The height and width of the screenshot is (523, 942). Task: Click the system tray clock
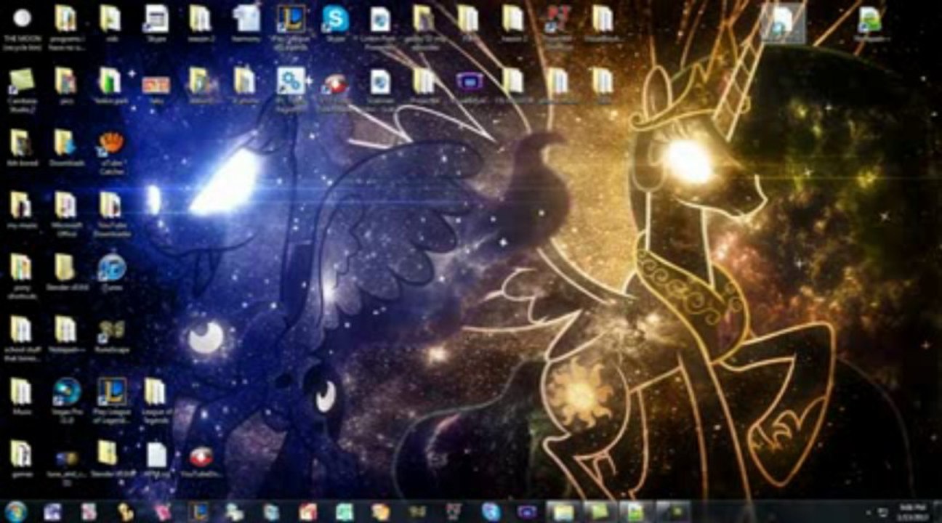911,512
